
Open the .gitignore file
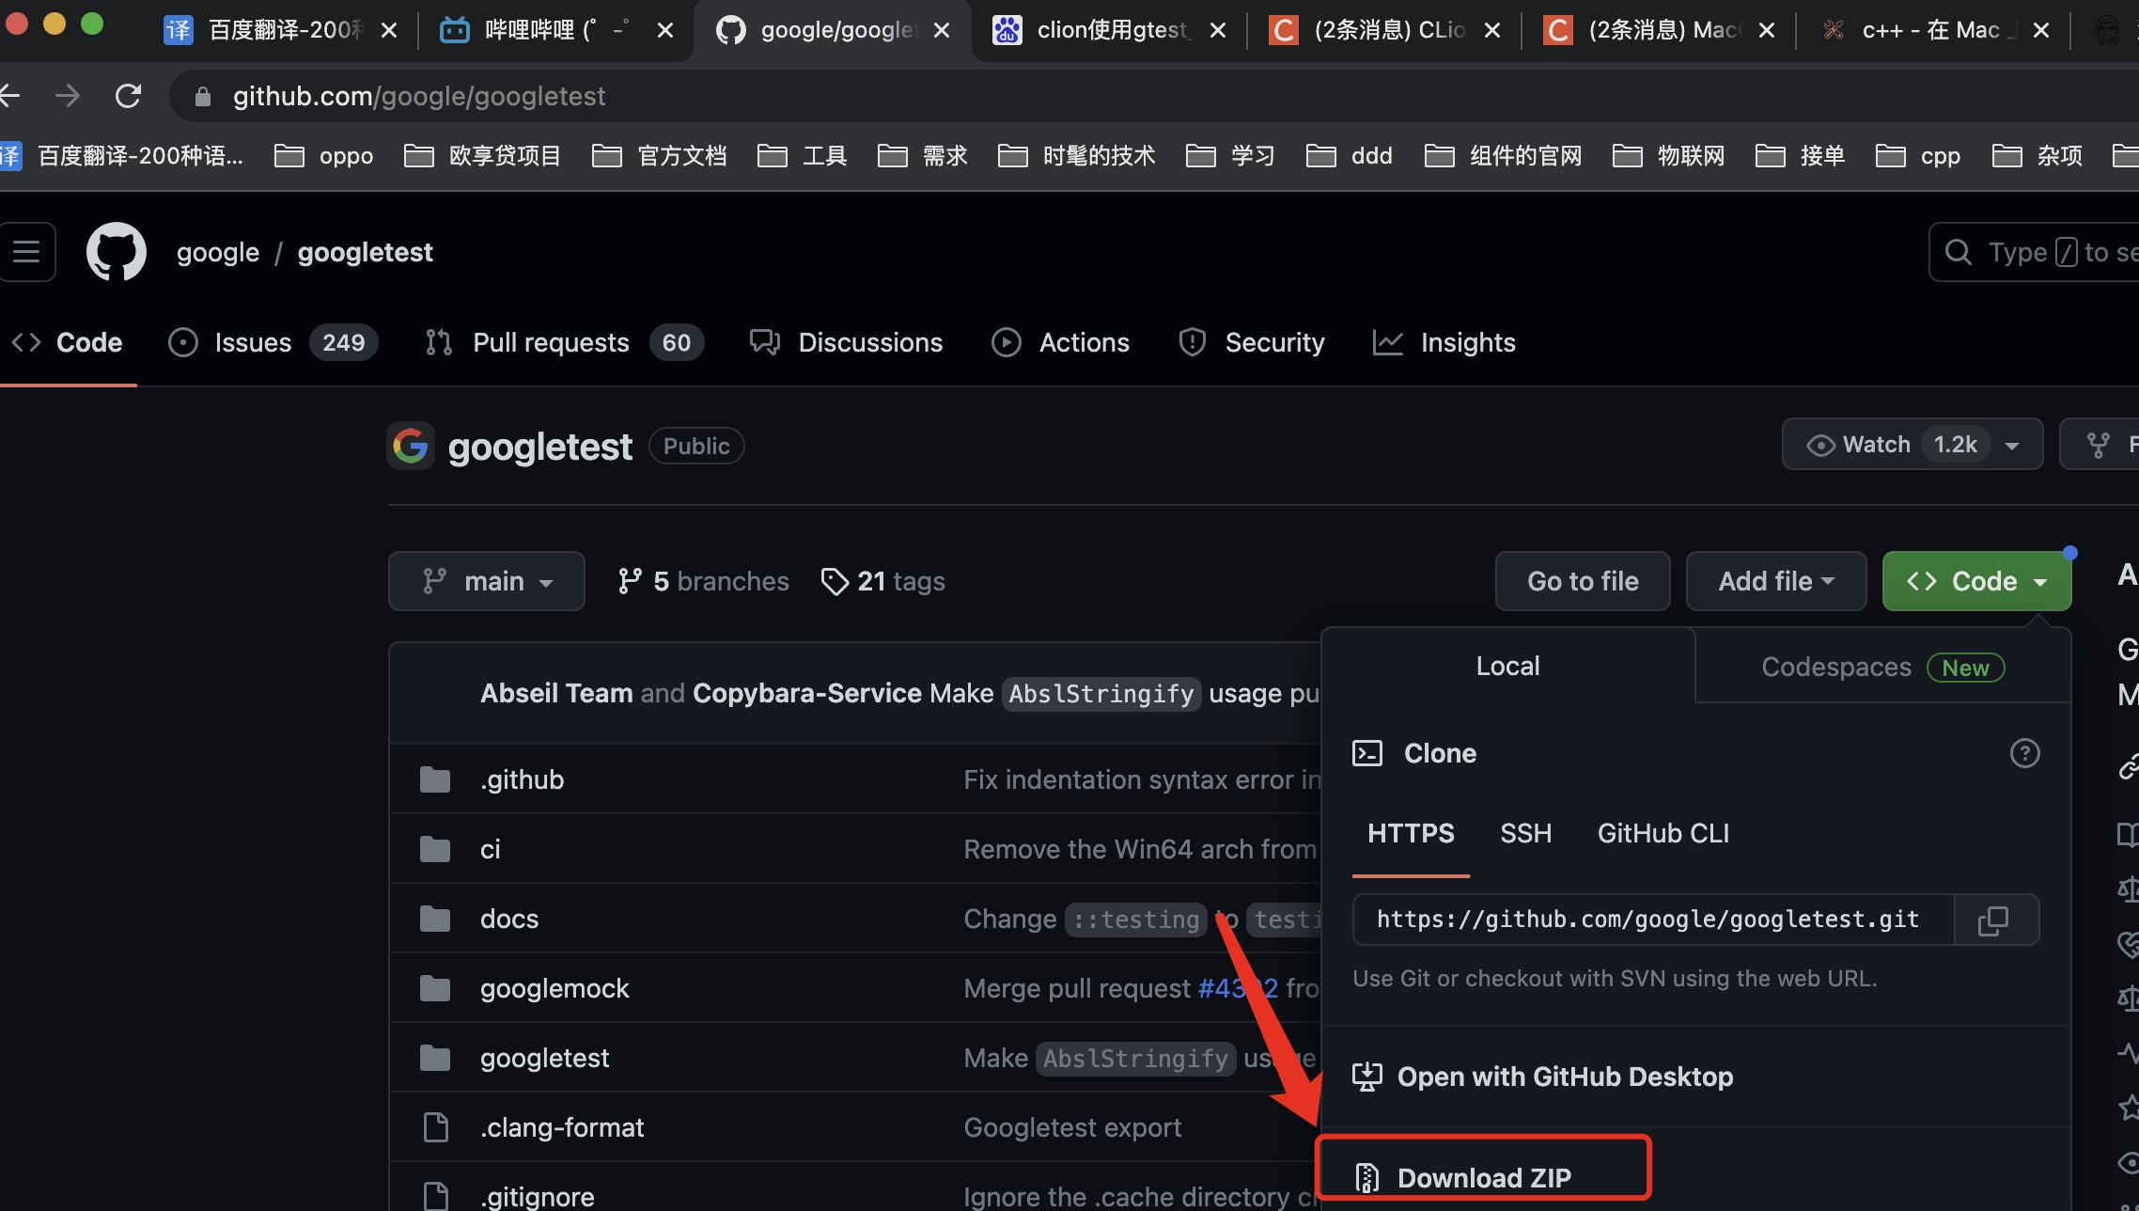pos(538,1196)
